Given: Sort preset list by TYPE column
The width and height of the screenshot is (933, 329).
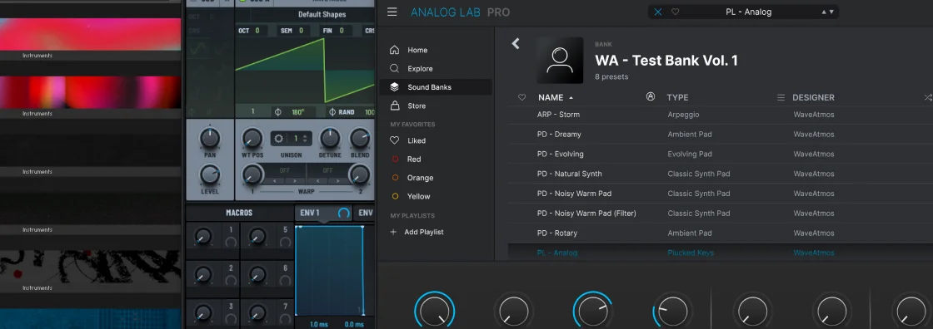Looking at the screenshot, I should (x=677, y=97).
